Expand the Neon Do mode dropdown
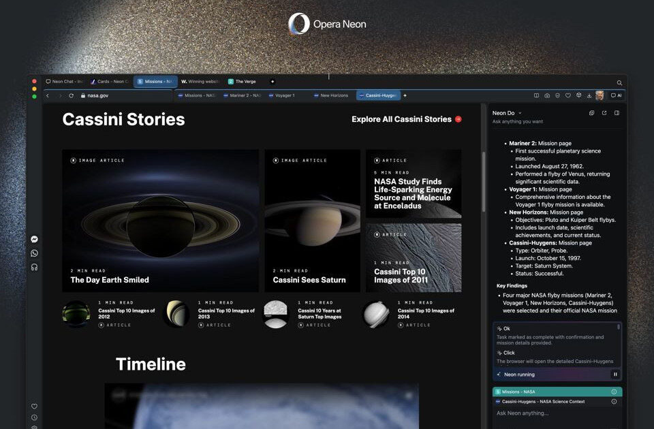This screenshot has width=654, height=429. tap(520, 113)
